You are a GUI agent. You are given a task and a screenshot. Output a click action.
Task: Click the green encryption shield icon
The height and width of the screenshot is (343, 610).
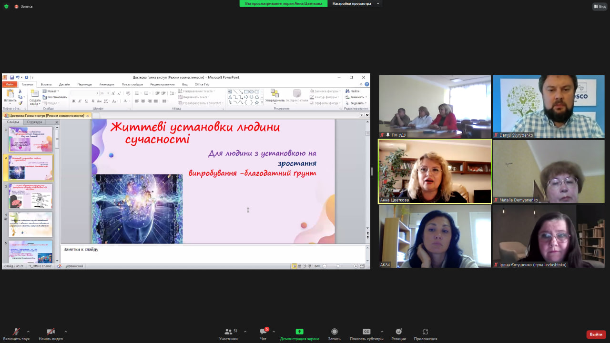(6, 6)
